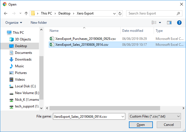This screenshot has height=132, width=186.
Task: Click the Search Xero Export field
Action: coord(152,13)
